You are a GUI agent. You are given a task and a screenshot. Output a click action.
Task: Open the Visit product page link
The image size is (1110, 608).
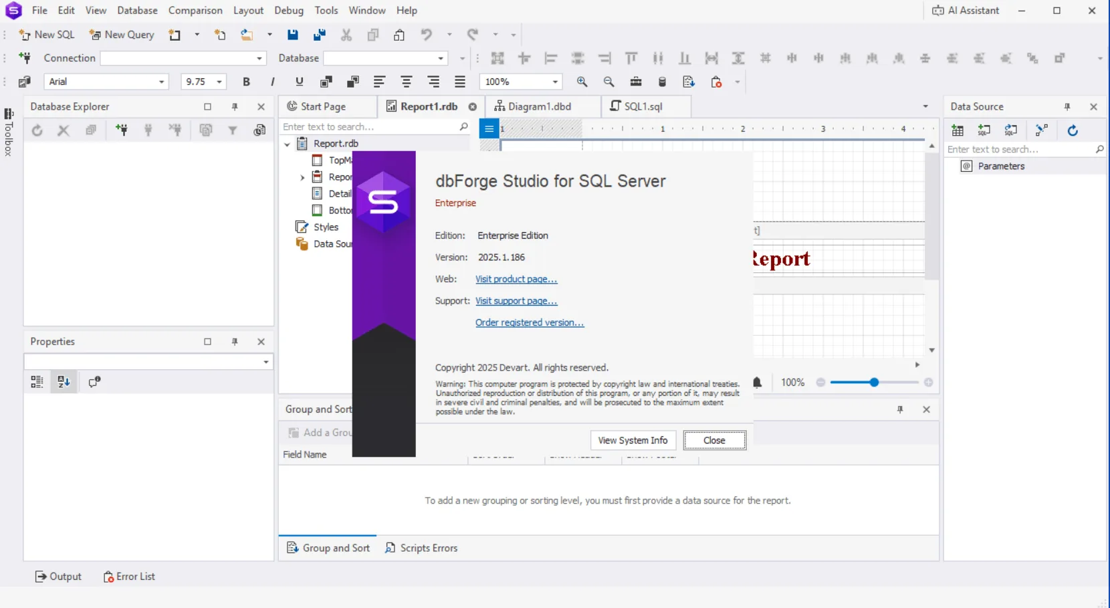tap(516, 280)
